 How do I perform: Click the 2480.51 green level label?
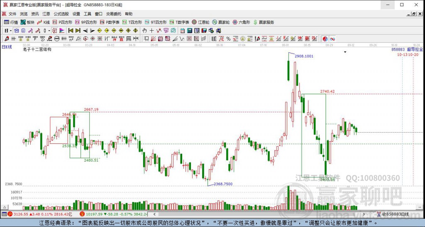click(91, 160)
